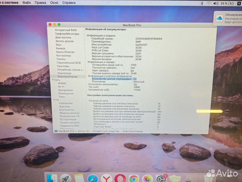Open Stickies yellow notes in Dock
242x182 pixels.
[175, 179]
